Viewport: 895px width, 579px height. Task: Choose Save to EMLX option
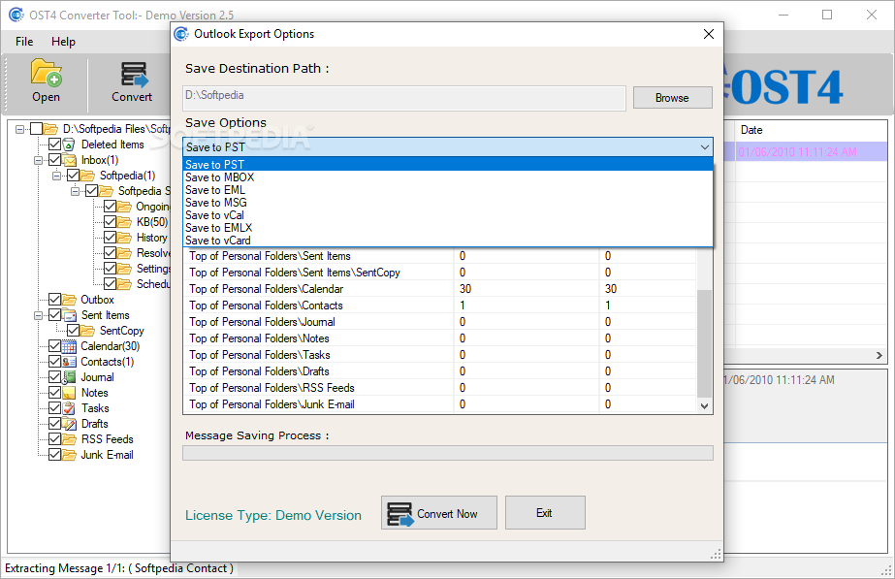tap(448, 228)
